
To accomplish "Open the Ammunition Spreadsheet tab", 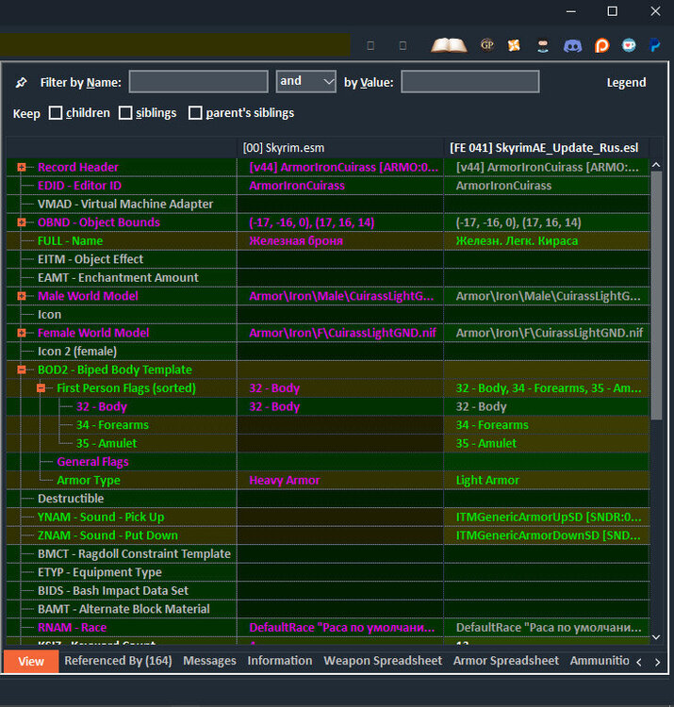I will pyautogui.click(x=600, y=661).
